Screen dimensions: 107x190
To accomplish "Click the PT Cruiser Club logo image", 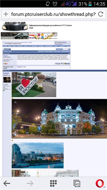I will pos(15,26).
